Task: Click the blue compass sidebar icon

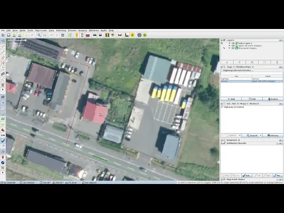Action: tap(3, 163)
